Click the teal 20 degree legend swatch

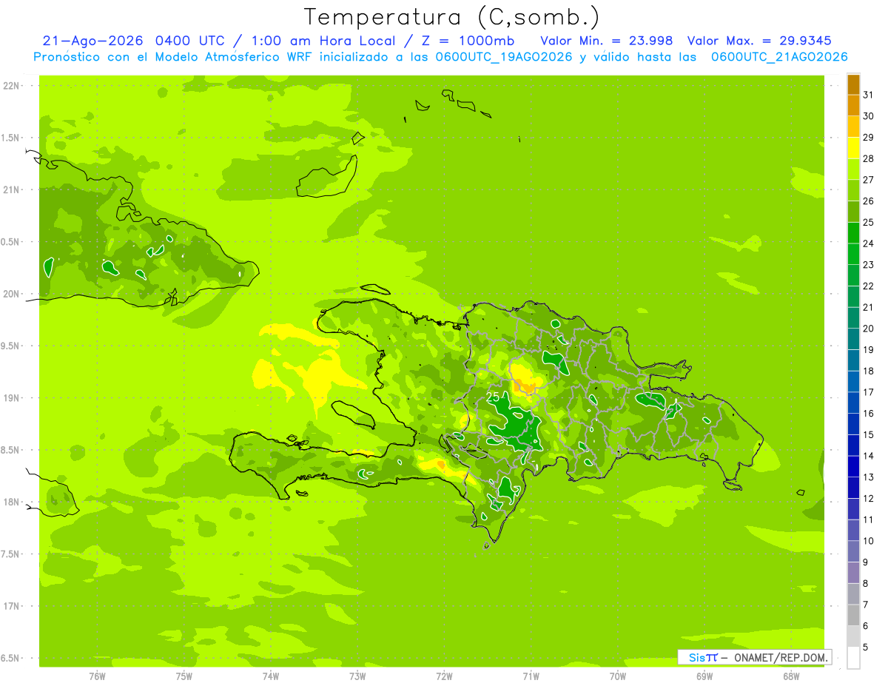click(x=853, y=318)
